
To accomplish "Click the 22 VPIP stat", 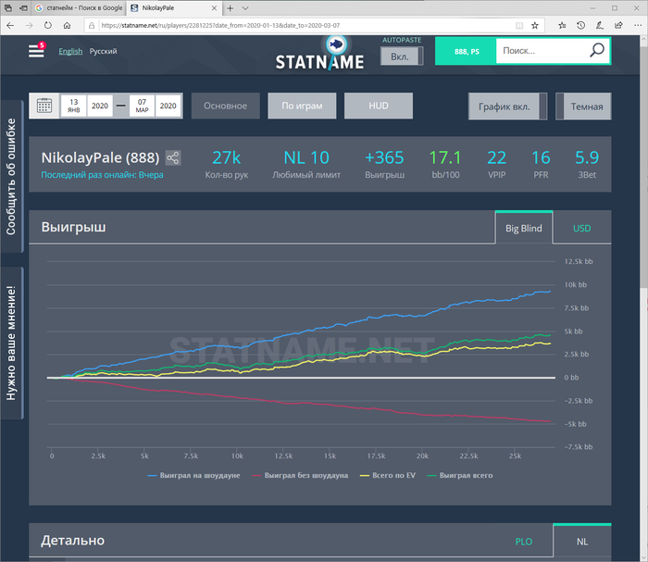I will (497, 164).
